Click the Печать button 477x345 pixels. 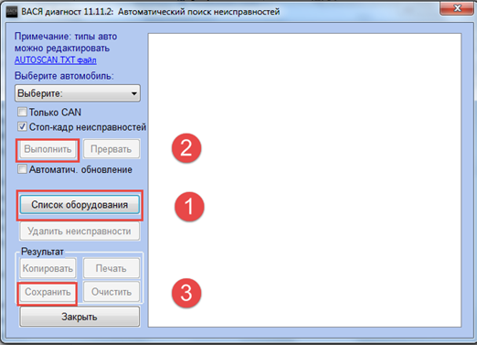pos(111,268)
